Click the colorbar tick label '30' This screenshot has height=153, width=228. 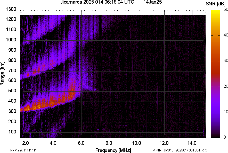tap(226, 61)
